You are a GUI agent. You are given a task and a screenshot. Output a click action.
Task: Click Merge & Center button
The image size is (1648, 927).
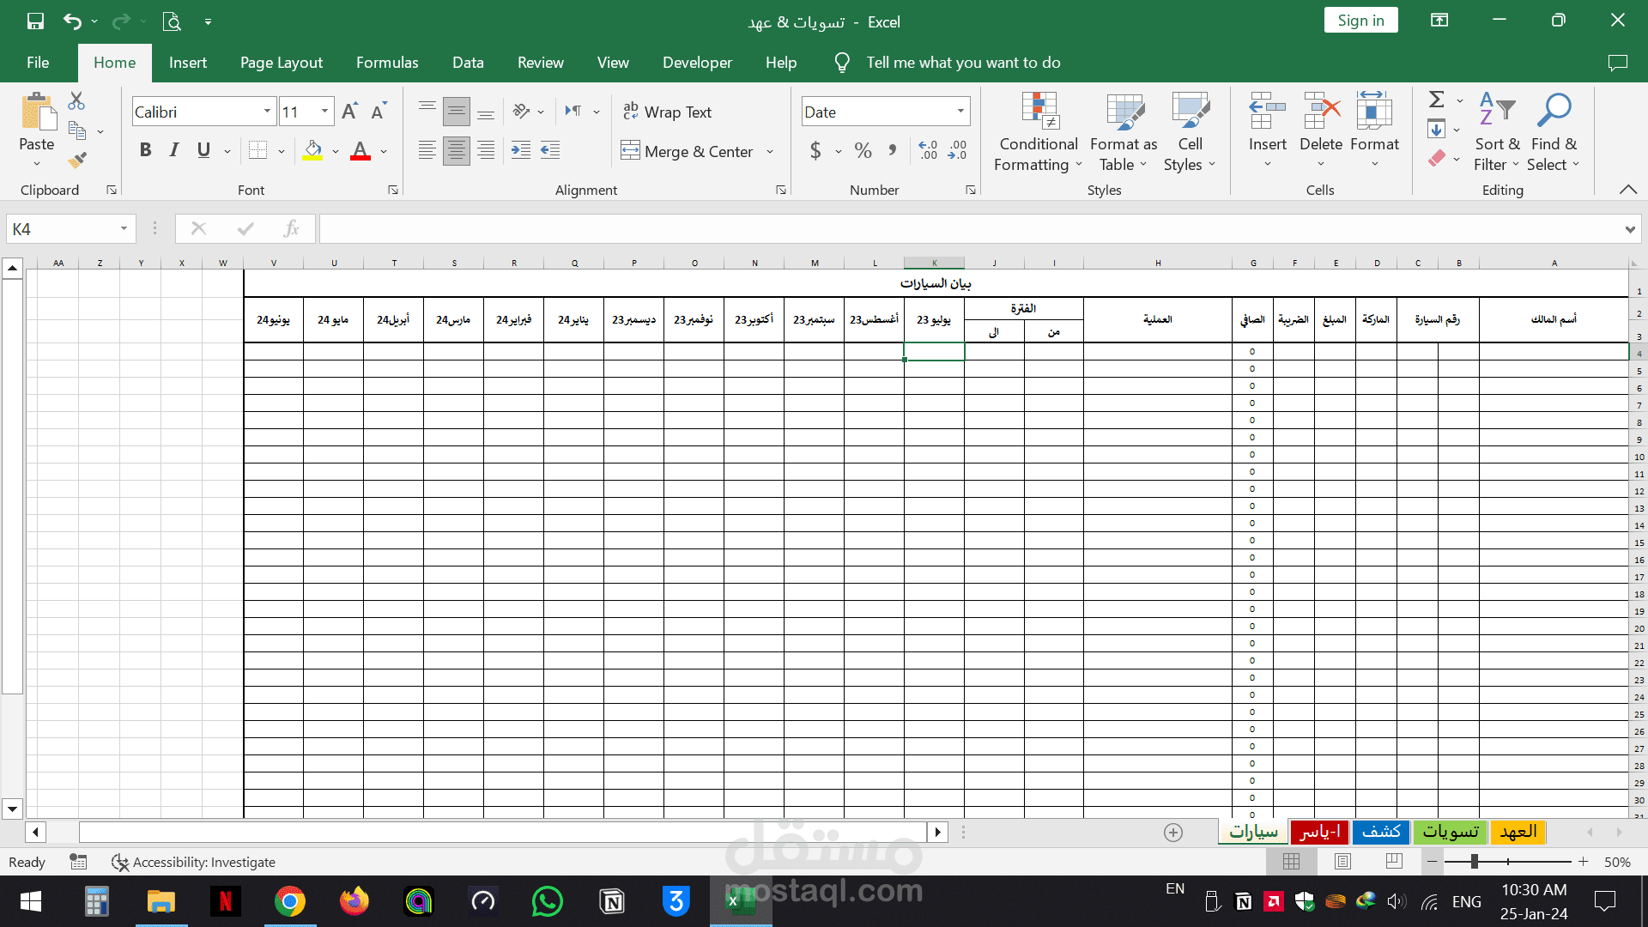688,151
